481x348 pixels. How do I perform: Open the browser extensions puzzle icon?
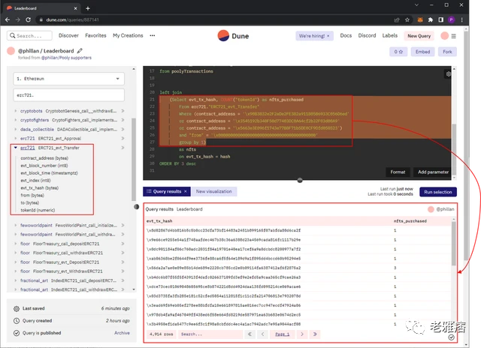(x=431, y=20)
